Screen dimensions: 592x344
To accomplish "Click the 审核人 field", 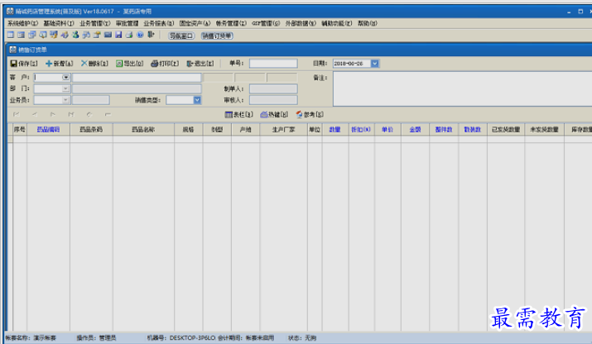I will click(x=273, y=100).
